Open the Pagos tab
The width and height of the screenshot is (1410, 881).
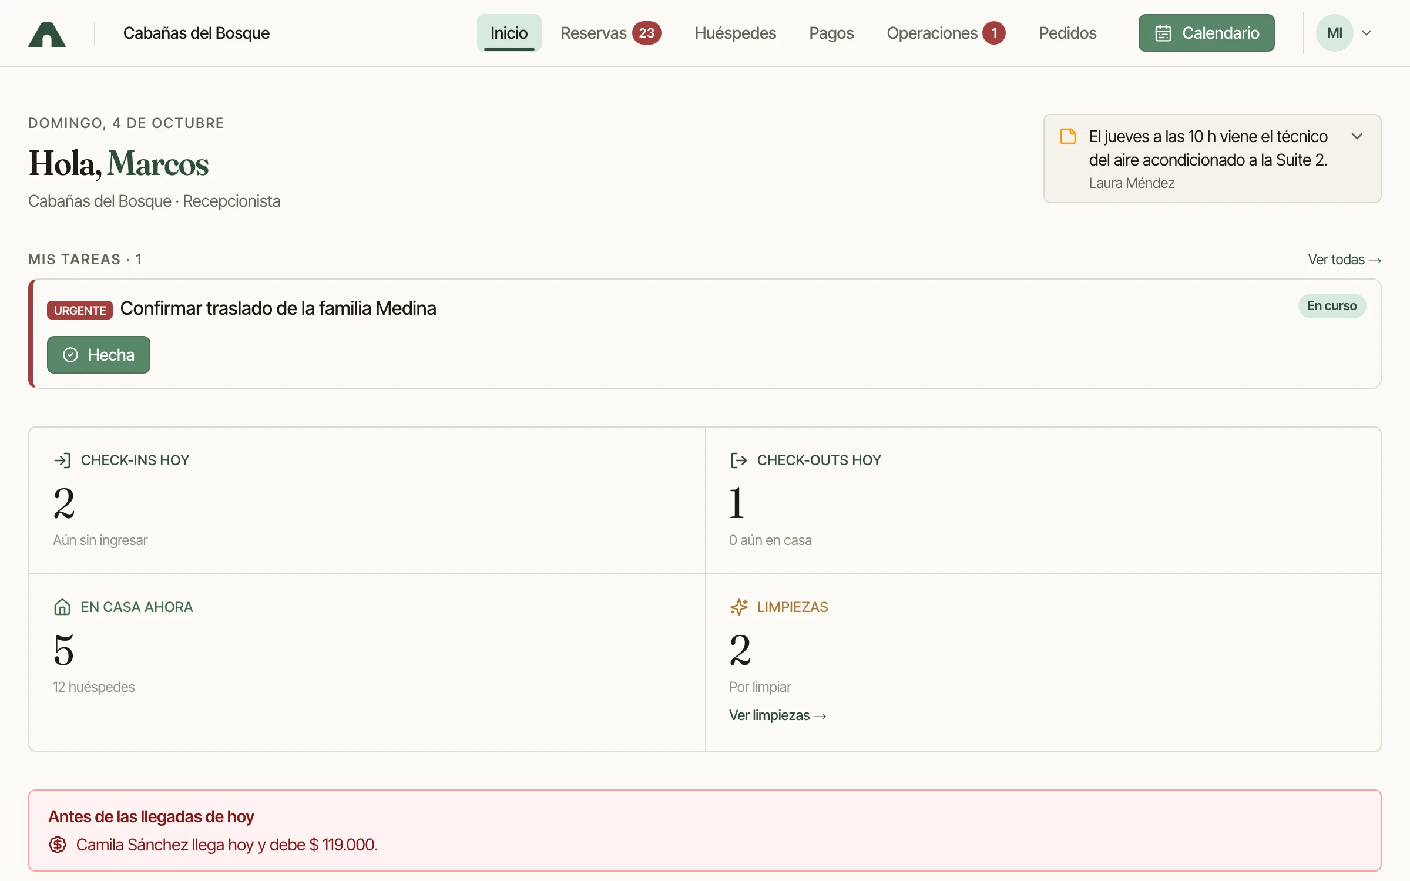831,33
